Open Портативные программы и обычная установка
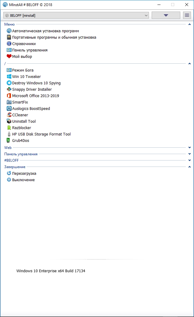The image size is (194, 317). [x=54, y=37]
